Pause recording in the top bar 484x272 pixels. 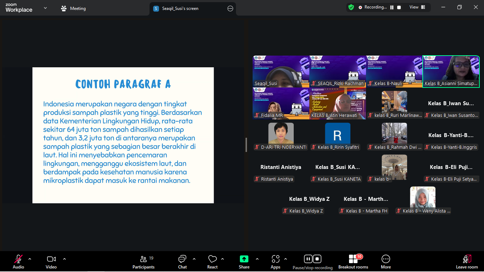pos(392,7)
